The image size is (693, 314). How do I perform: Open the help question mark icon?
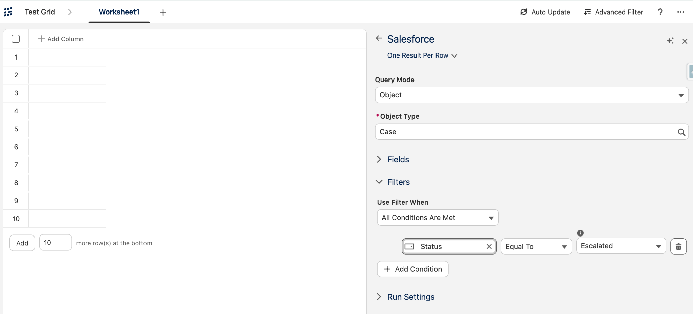click(660, 12)
